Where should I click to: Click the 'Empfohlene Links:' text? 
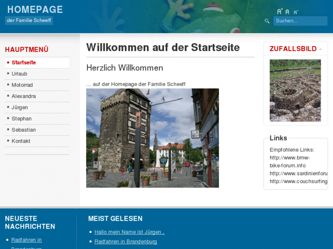(292, 150)
